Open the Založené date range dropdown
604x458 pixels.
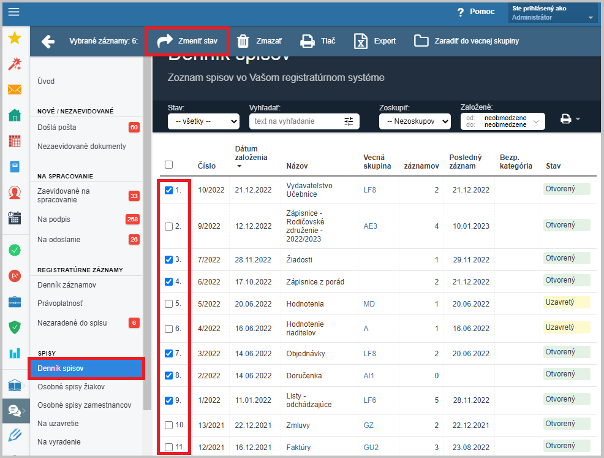click(503, 121)
